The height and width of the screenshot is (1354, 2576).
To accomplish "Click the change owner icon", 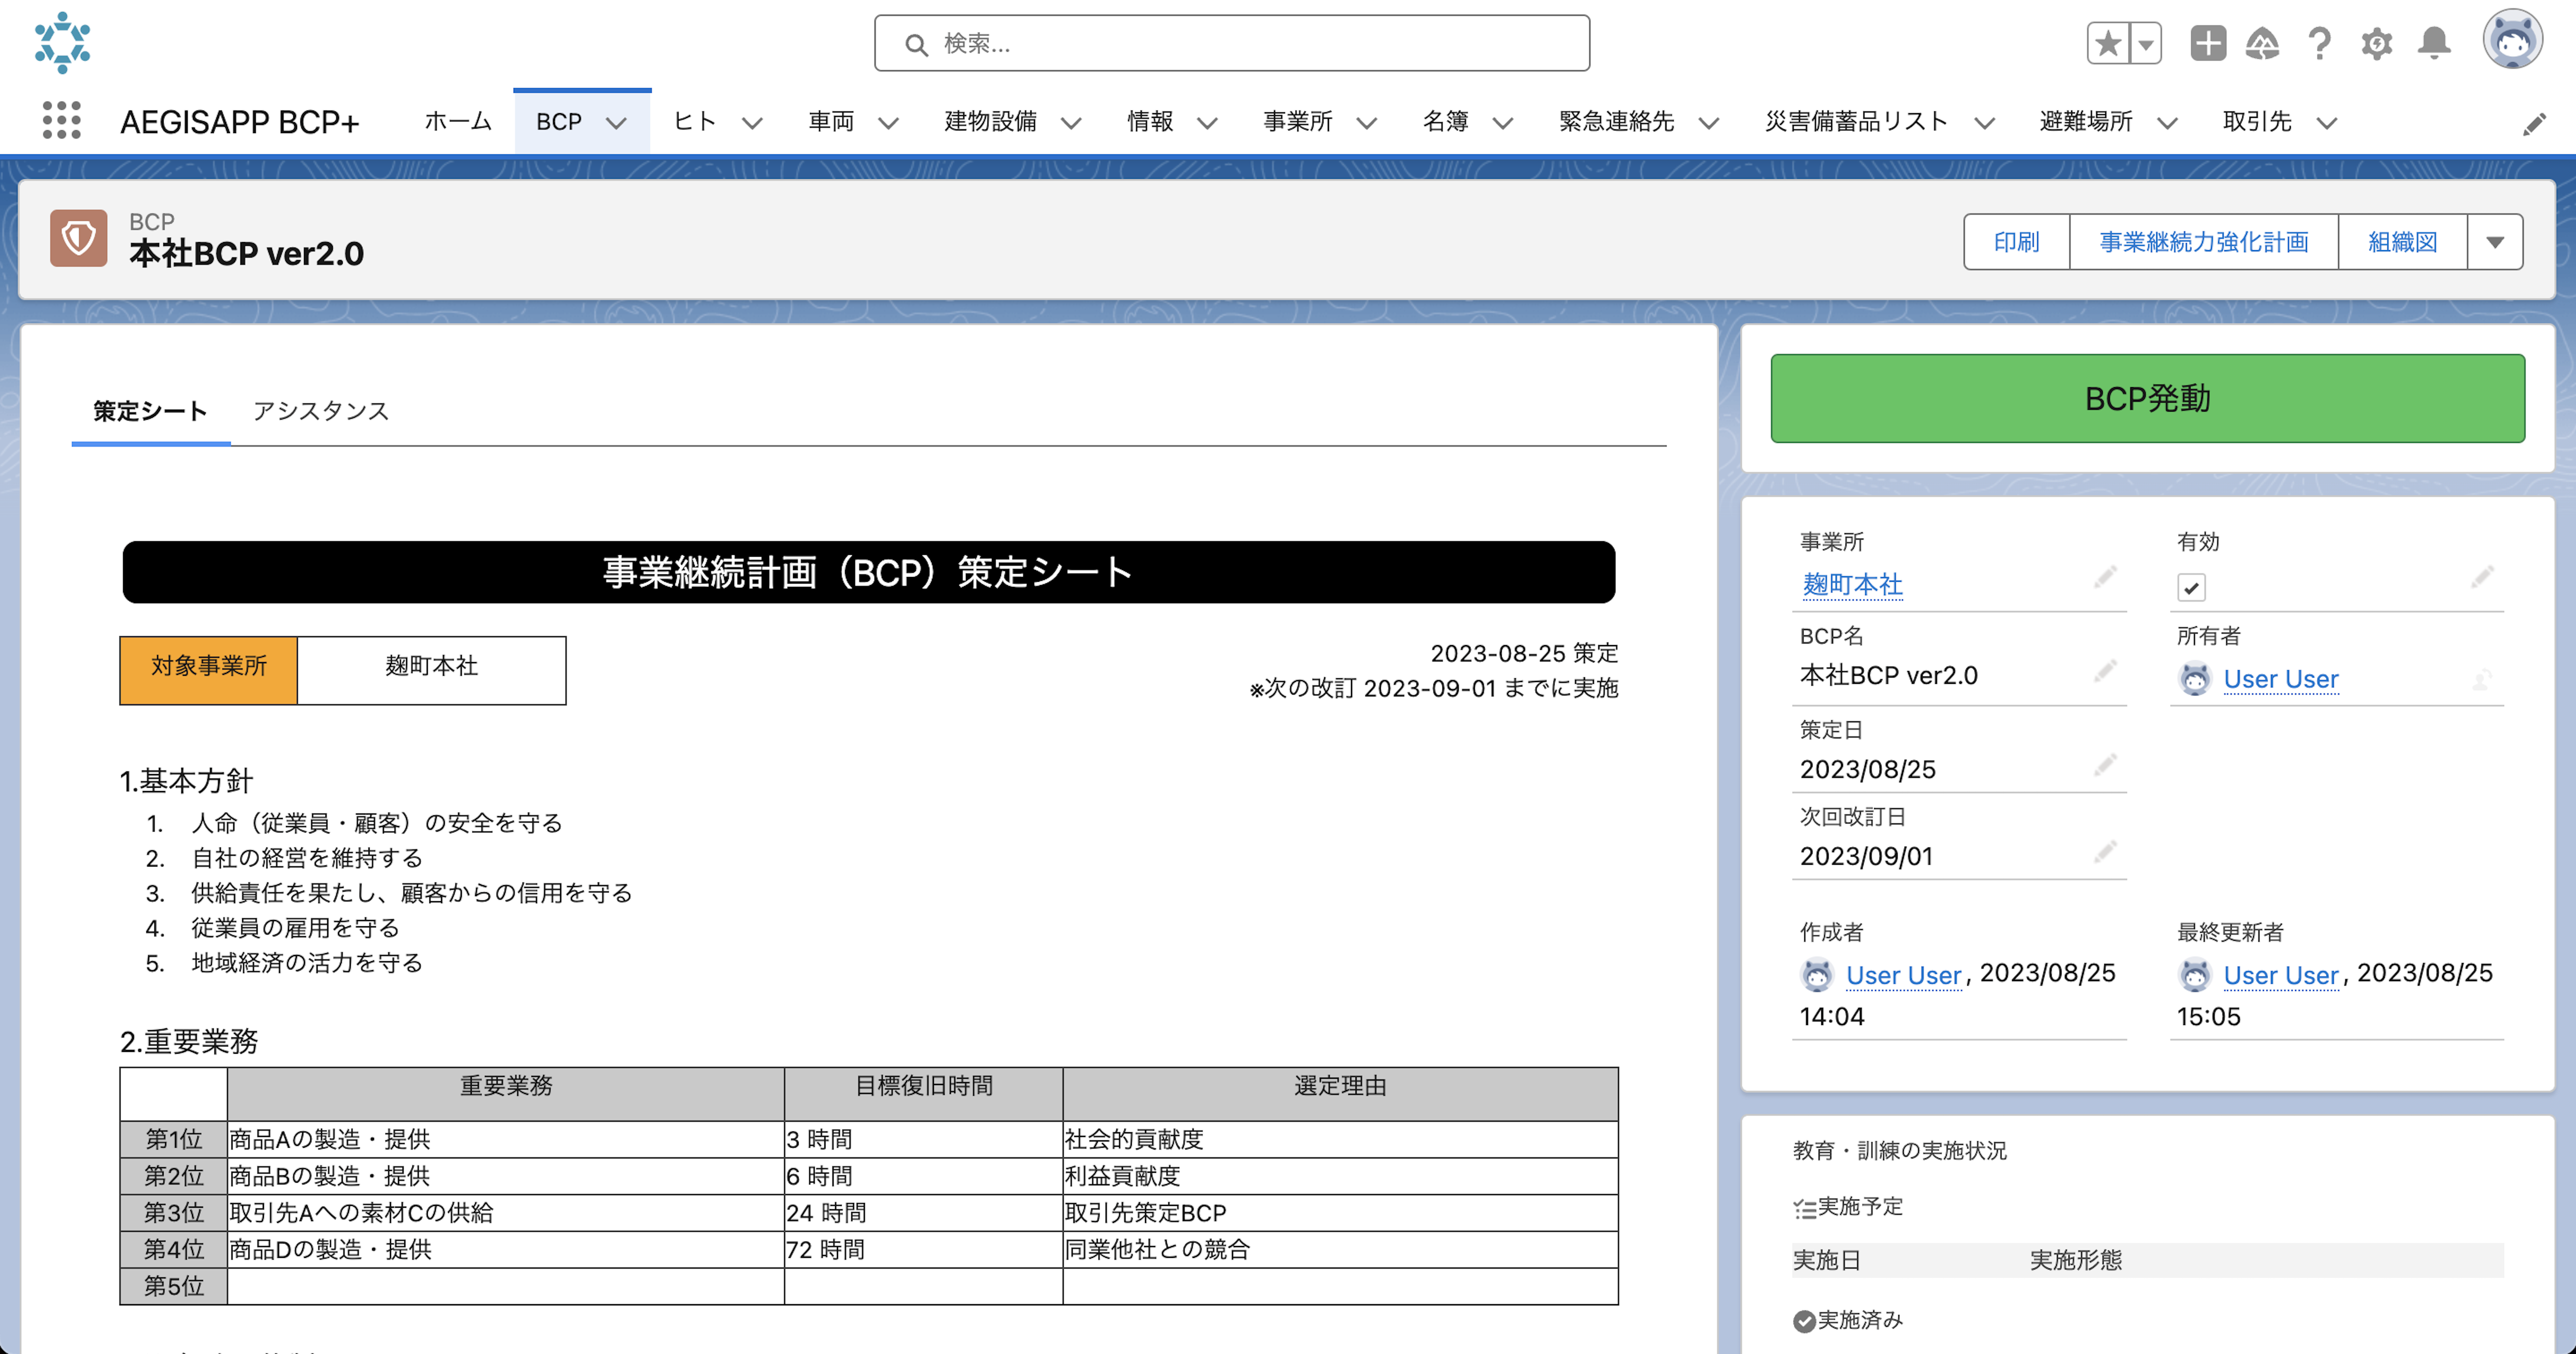I will click(2482, 680).
